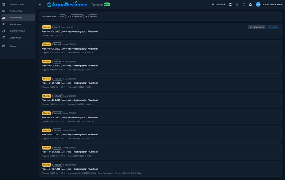
Task: Click Moderate badge on the 32.2 warning
Action: click(x=47, y=130)
